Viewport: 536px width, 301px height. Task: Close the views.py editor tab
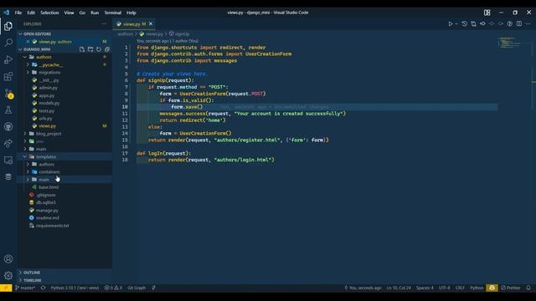click(x=151, y=24)
